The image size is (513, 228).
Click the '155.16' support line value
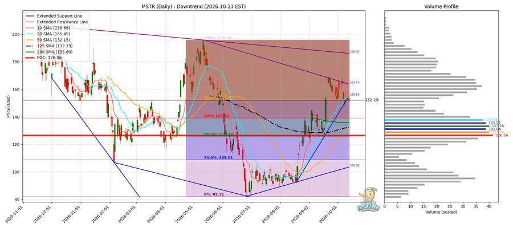(x=355, y=94)
